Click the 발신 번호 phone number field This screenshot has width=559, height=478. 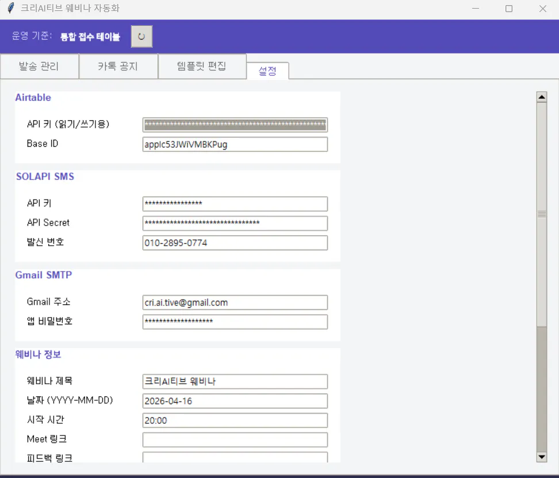pos(235,243)
